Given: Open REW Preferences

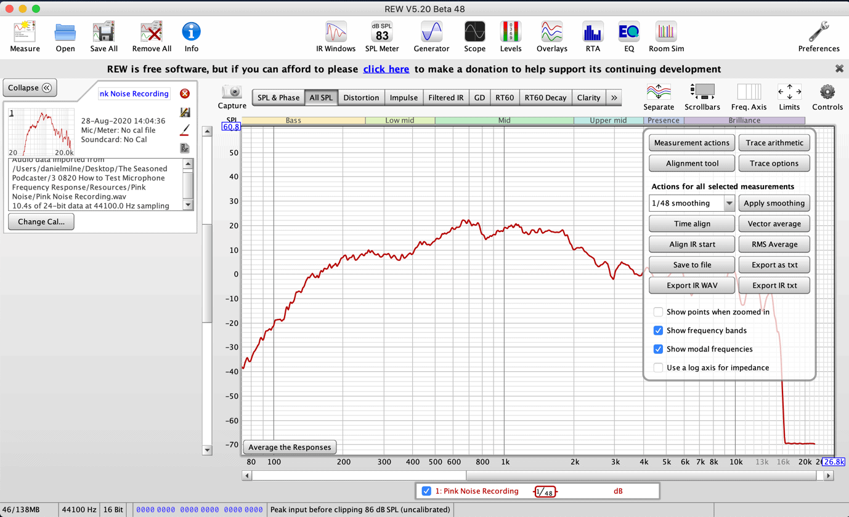Looking at the screenshot, I should tap(818, 36).
